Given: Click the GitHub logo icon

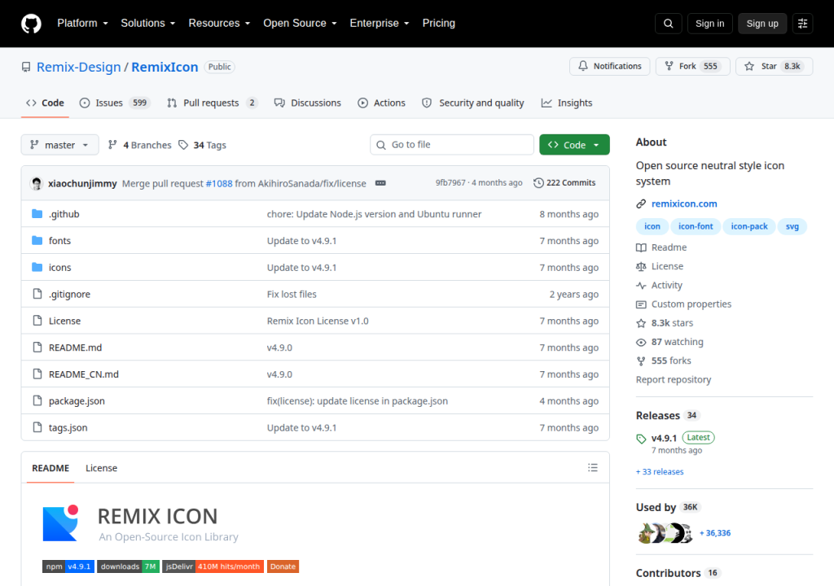Looking at the screenshot, I should pyautogui.click(x=31, y=24).
